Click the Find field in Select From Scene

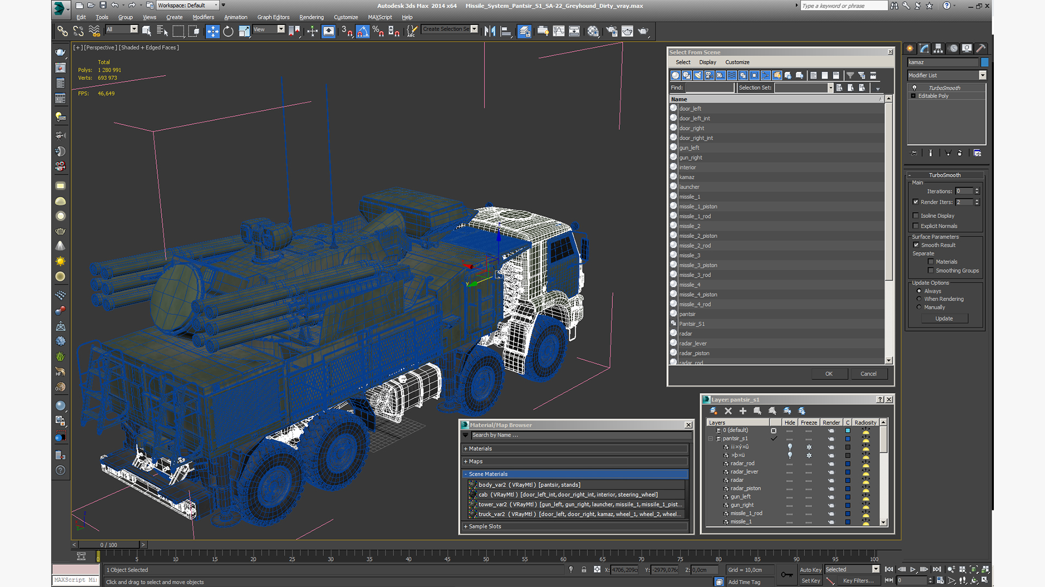pos(710,88)
